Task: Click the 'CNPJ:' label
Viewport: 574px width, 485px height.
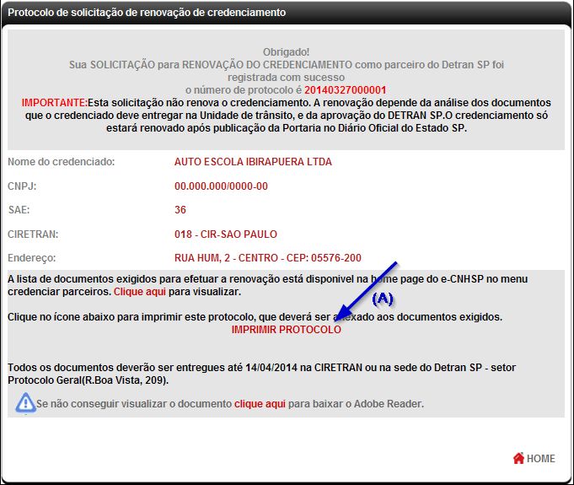Action: click(22, 186)
